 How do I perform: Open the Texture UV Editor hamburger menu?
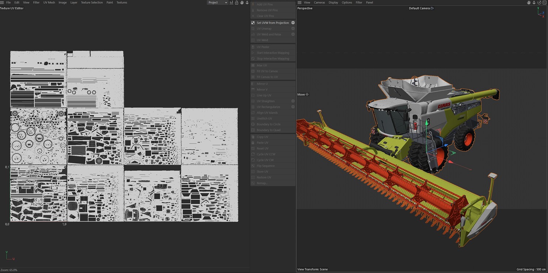point(2,3)
